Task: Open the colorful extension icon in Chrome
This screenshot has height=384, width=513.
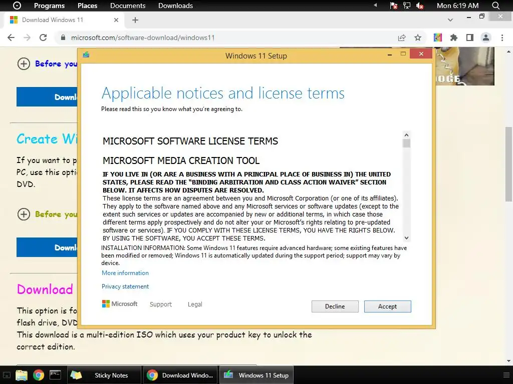Action: tap(438, 37)
